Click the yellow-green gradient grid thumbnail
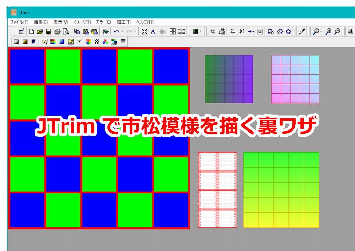 pyautogui.click(x=281, y=190)
